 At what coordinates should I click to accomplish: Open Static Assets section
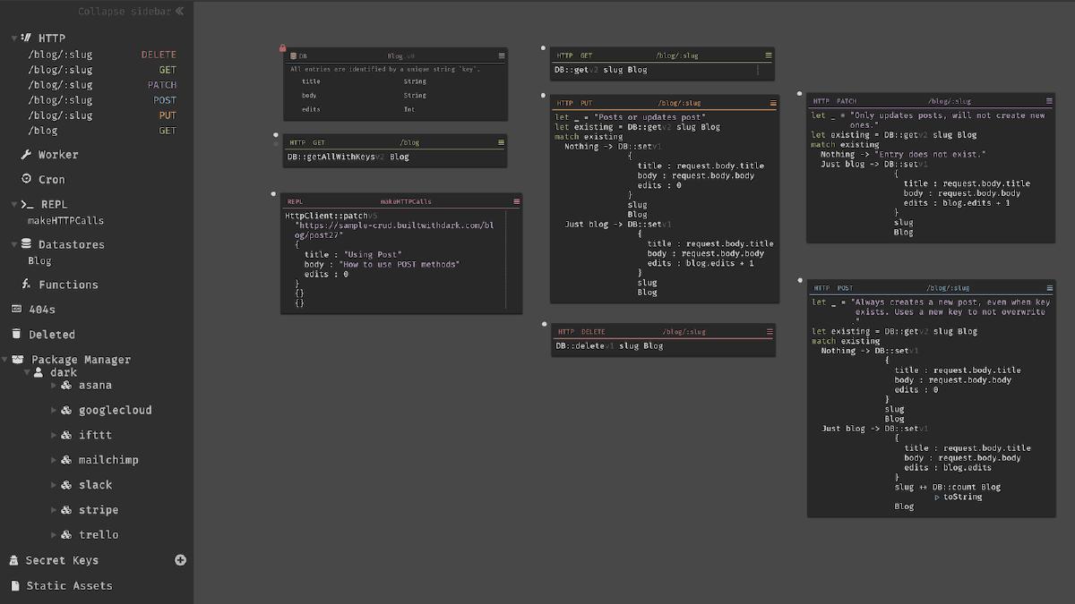69,586
